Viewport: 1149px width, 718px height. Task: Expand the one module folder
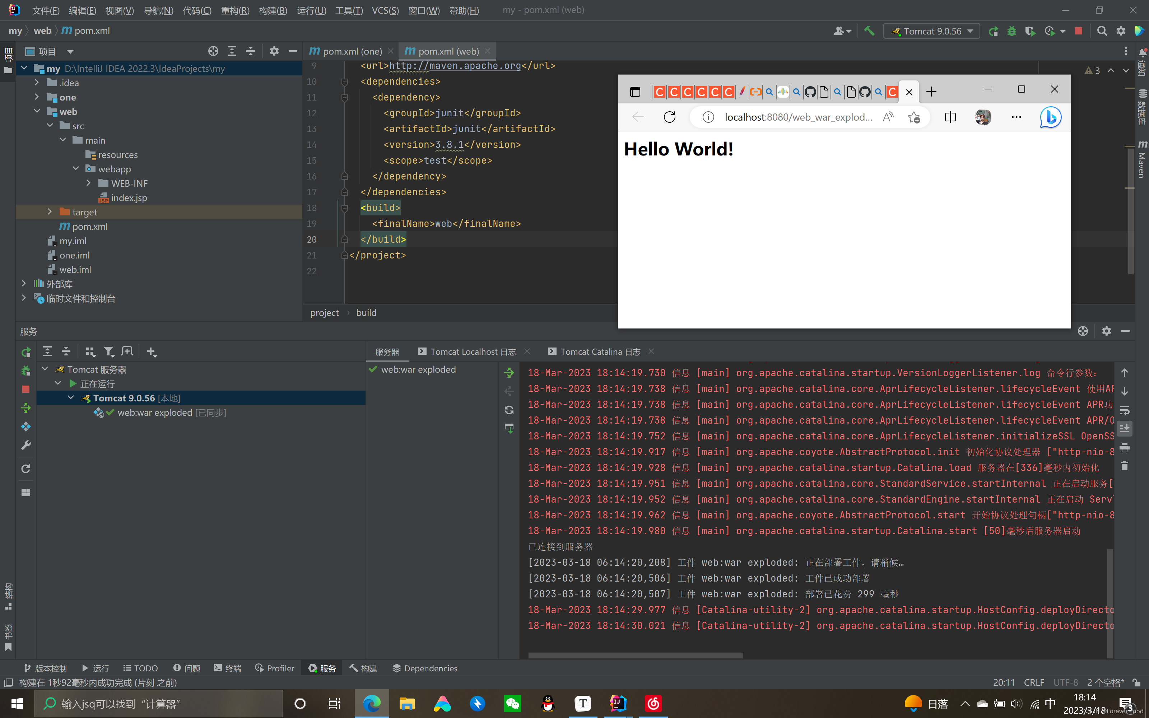coord(37,97)
